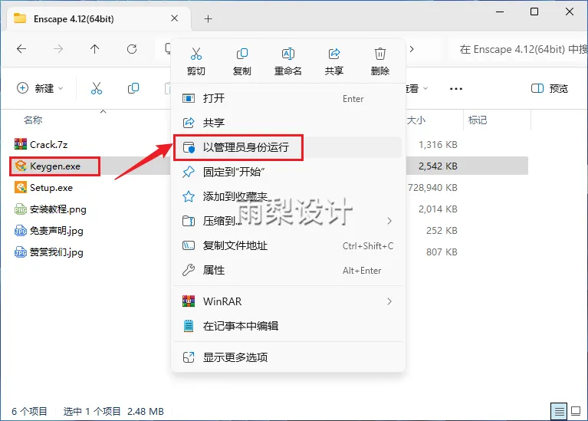Click Rename icon in context menu
The width and height of the screenshot is (588, 421).
[x=287, y=54]
